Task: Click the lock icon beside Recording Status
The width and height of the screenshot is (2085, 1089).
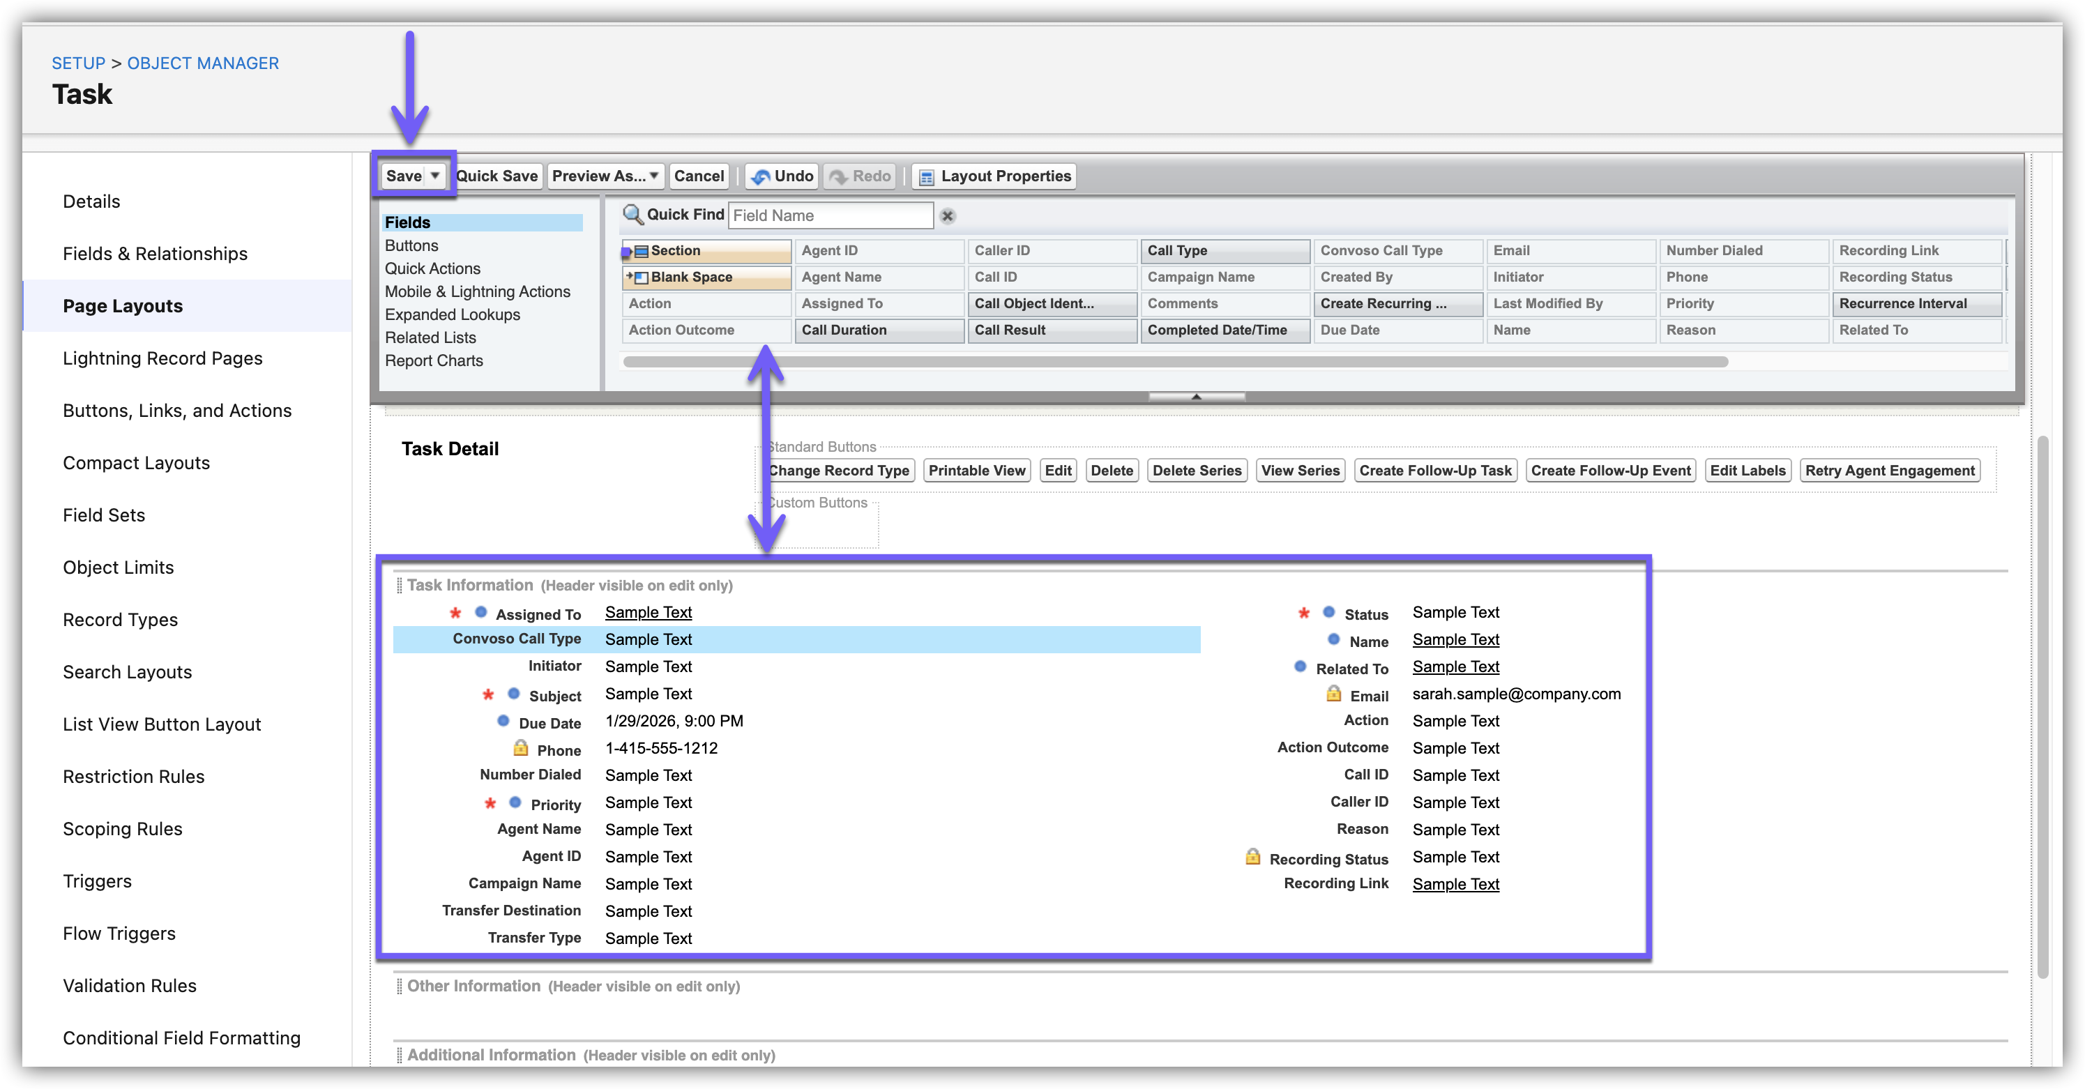Action: (1252, 857)
